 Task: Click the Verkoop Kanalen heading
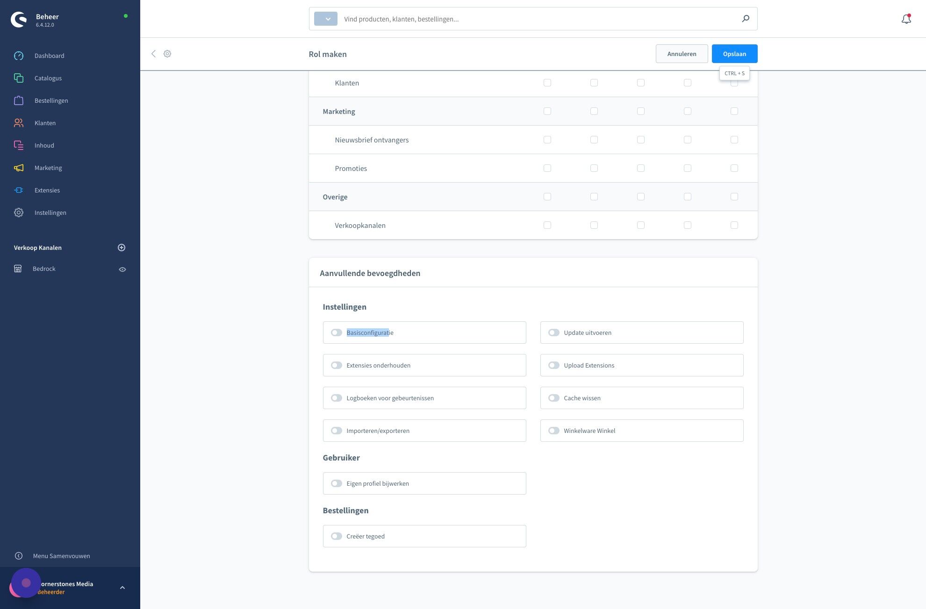point(38,248)
